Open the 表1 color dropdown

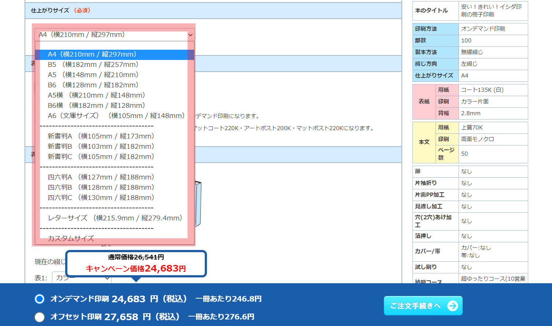(82, 278)
